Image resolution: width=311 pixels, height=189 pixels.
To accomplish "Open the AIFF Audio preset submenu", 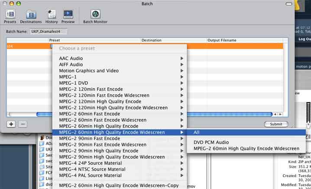I will (x=120, y=64).
